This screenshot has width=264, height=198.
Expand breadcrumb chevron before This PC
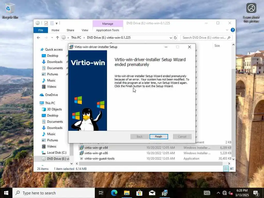point(68,38)
